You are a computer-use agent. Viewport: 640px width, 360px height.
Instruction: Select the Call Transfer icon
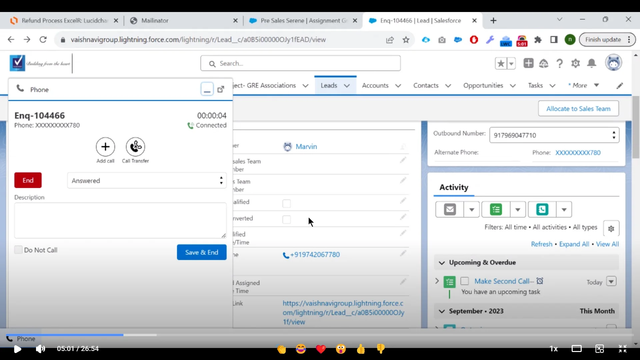click(x=135, y=147)
